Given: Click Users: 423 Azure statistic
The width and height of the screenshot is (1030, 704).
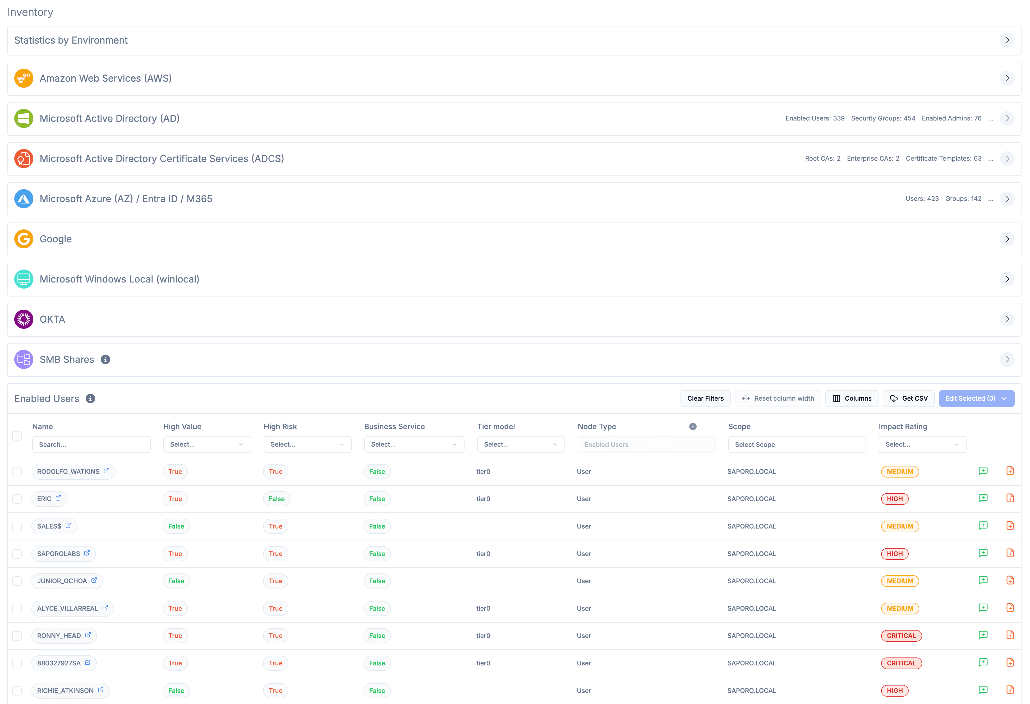Looking at the screenshot, I should tap(922, 199).
